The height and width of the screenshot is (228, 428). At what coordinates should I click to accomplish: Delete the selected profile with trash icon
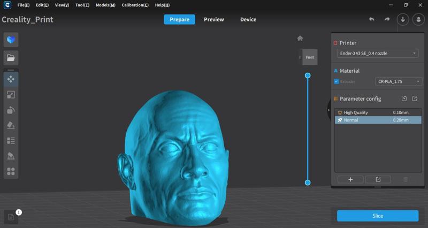[406, 179]
